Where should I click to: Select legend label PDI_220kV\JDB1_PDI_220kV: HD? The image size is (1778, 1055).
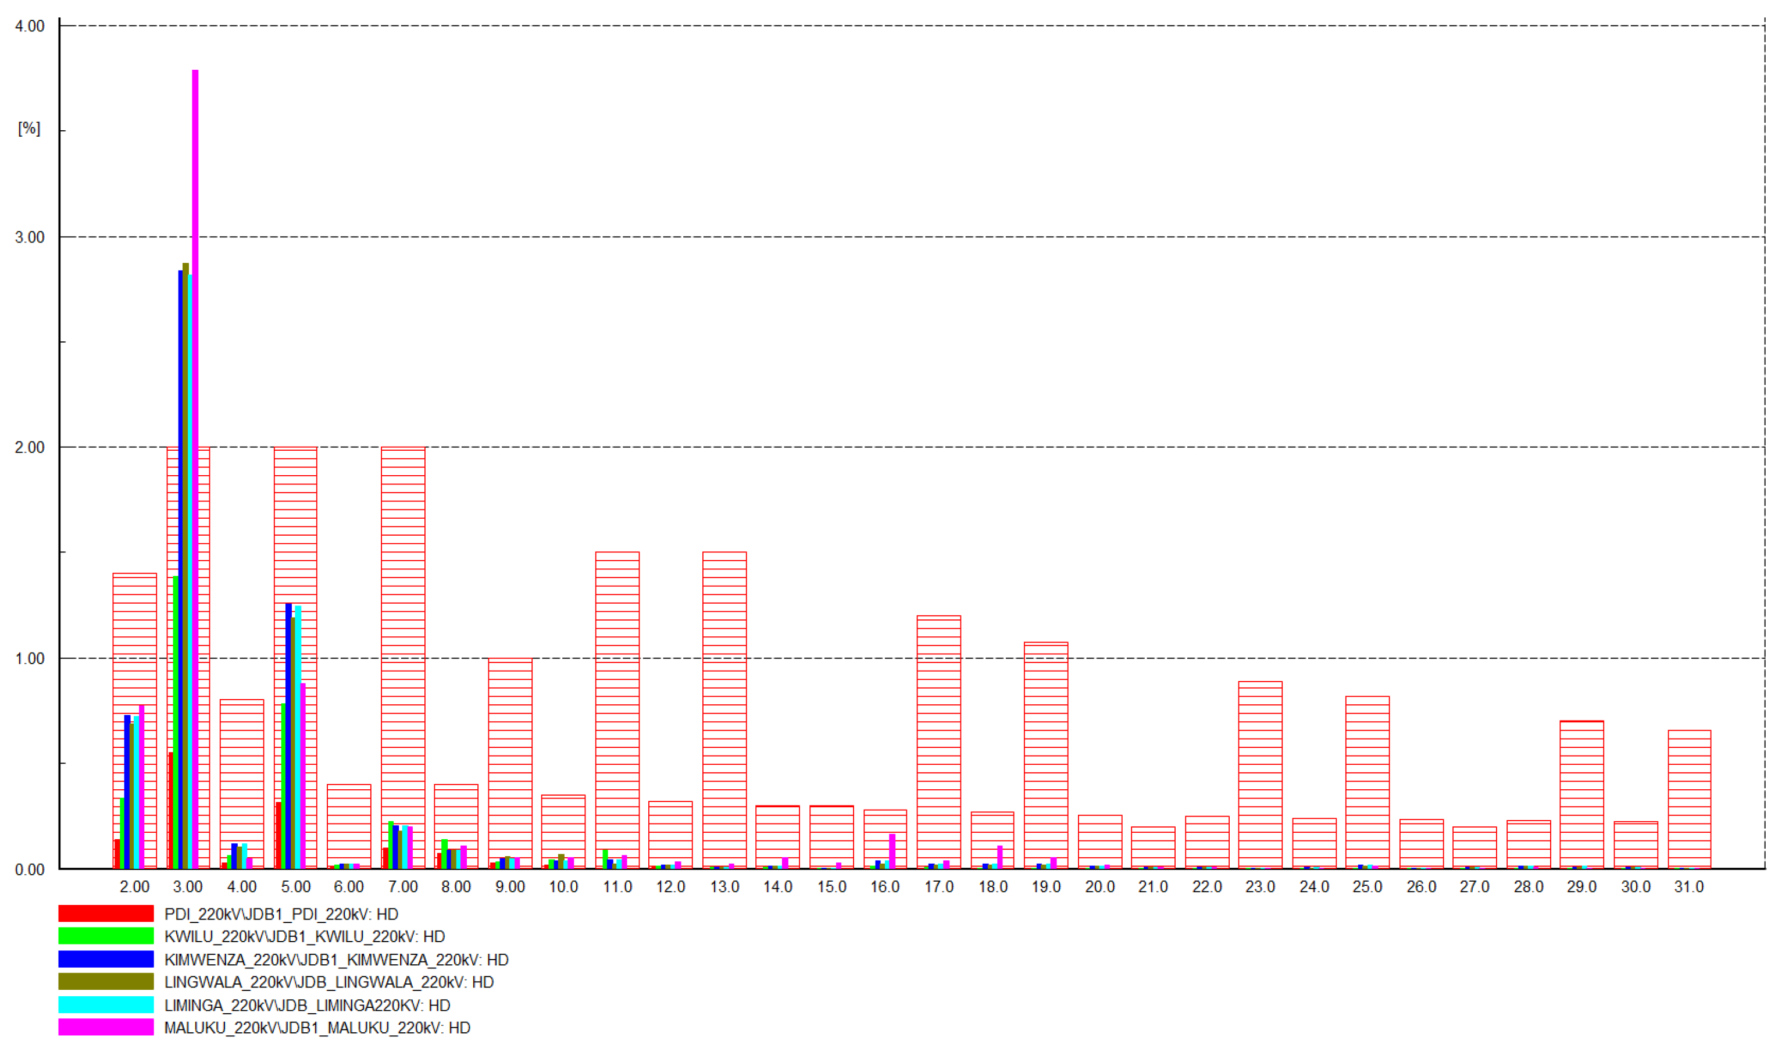pos(281,915)
